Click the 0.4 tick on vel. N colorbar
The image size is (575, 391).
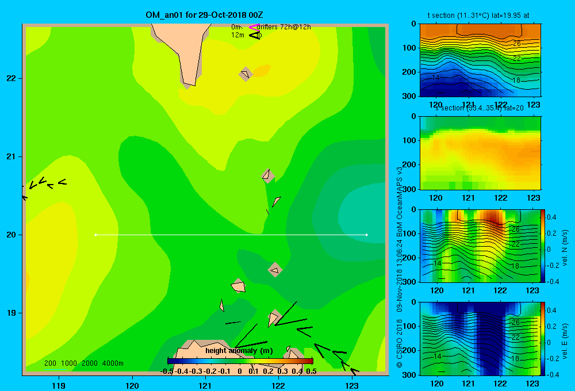tap(551, 217)
